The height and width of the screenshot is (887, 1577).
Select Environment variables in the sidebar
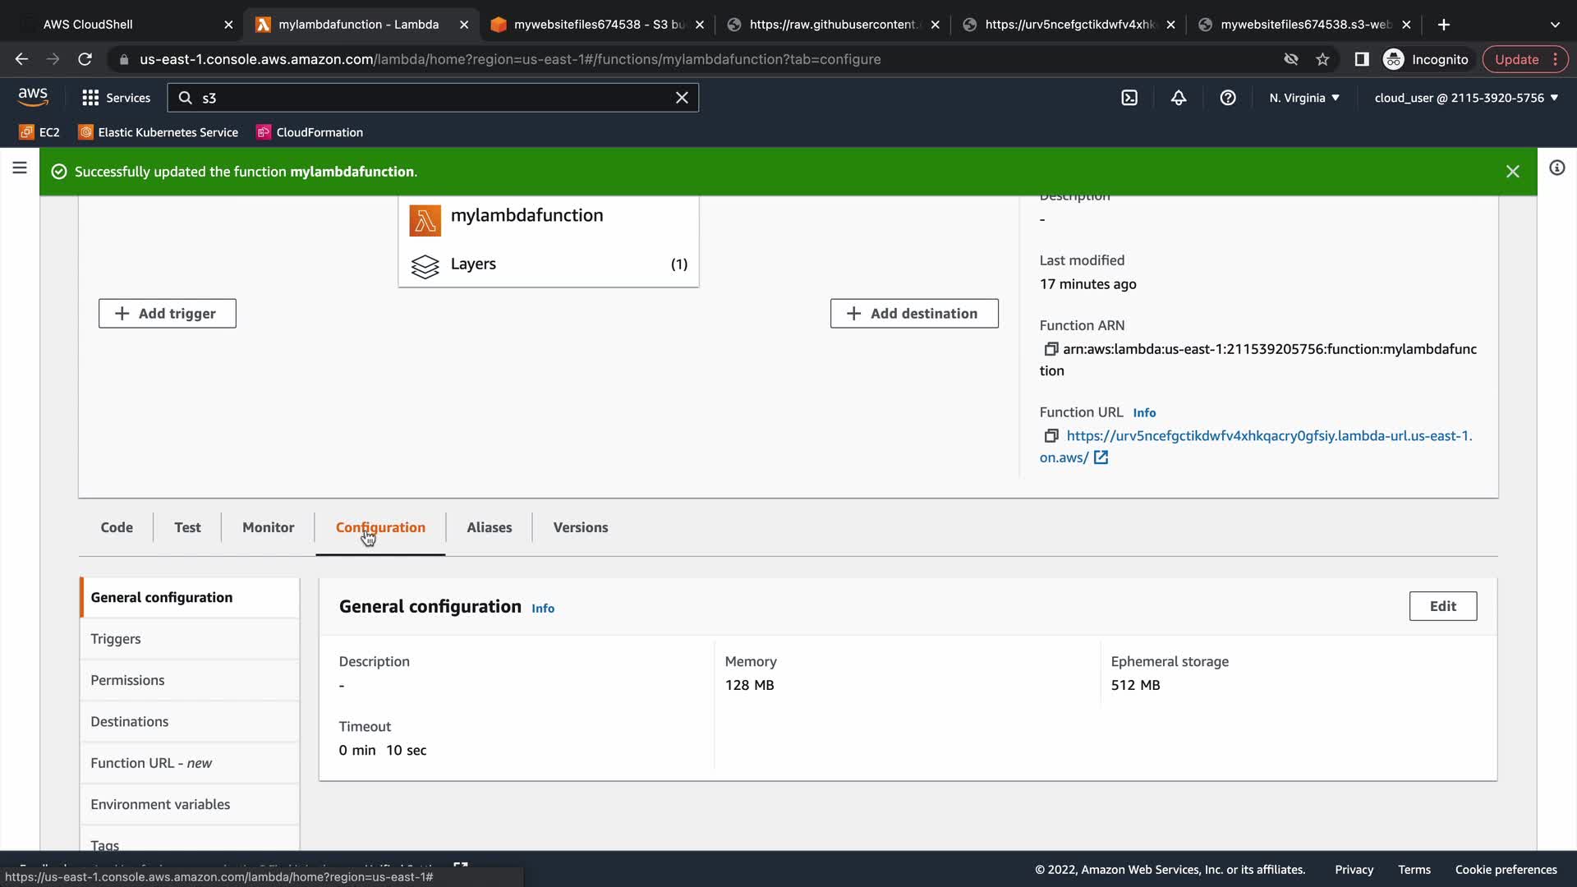(x=160, y=804)
